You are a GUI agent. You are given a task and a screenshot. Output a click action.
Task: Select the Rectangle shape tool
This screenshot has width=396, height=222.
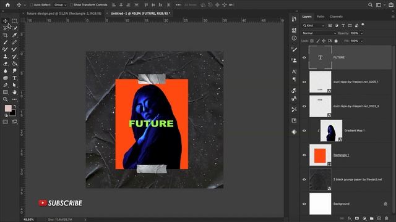tap(6, 92)
